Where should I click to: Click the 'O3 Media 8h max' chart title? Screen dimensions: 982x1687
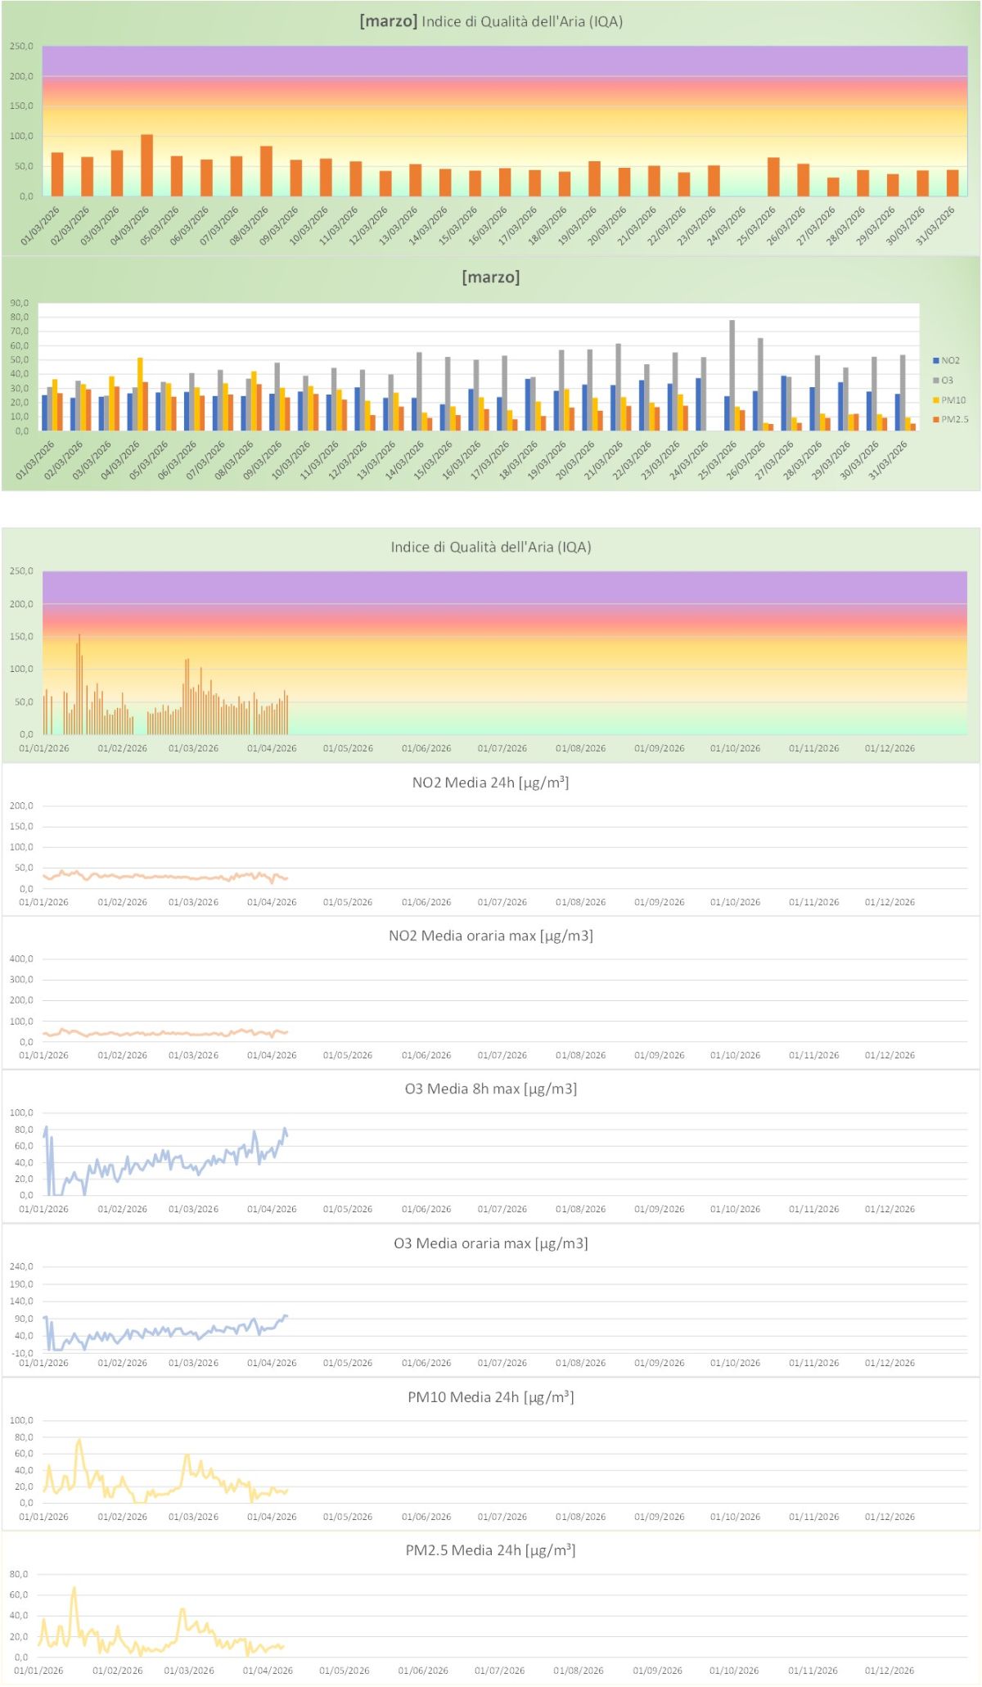(x=490, y=1089)
